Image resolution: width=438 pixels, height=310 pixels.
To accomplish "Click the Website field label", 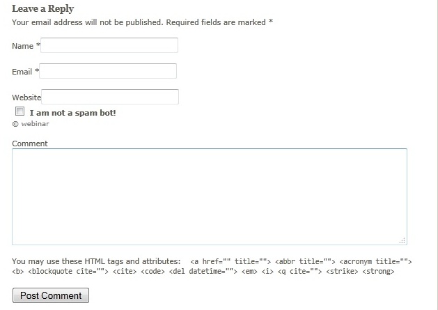I will (26, 98).
